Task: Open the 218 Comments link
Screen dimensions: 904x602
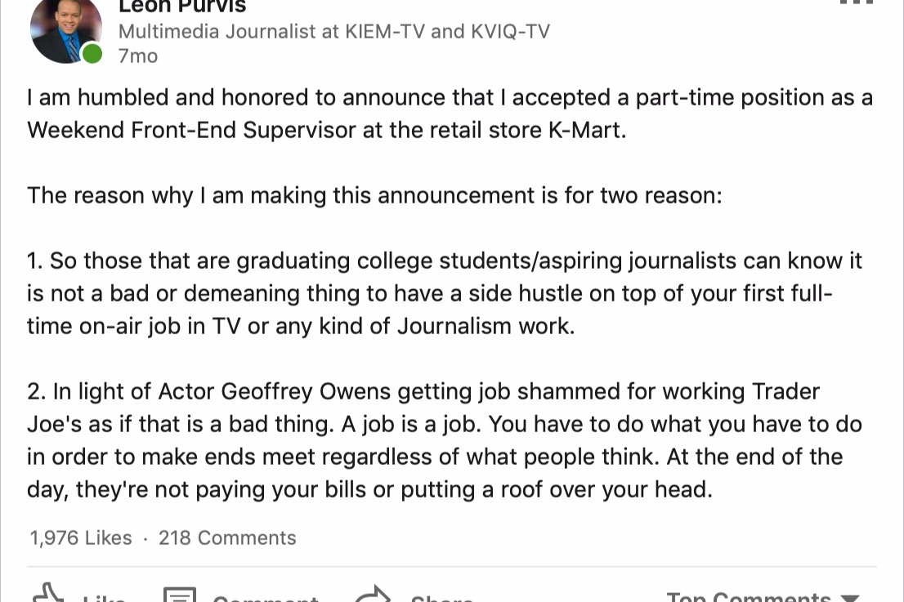Action: (227, 538)
